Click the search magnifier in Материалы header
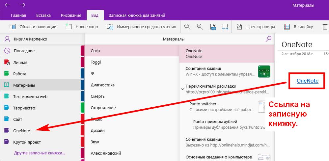This screenshot has width=329, height=161. 268,39
